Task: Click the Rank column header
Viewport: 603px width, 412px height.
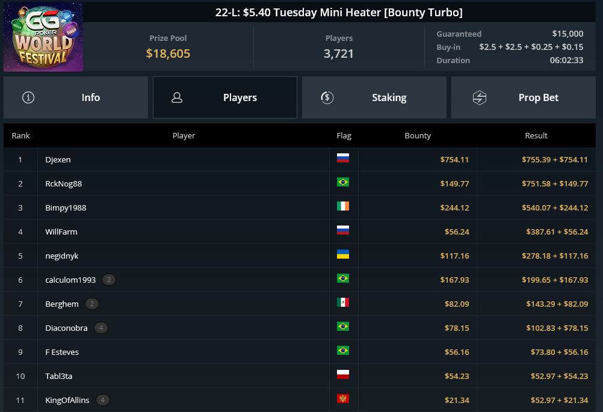Action: (21, 136)
